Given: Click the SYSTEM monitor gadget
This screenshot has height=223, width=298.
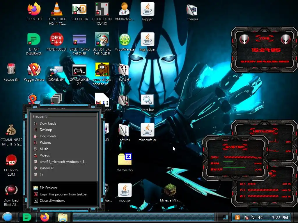Looking at the screenshot, I should click(235, 158).
